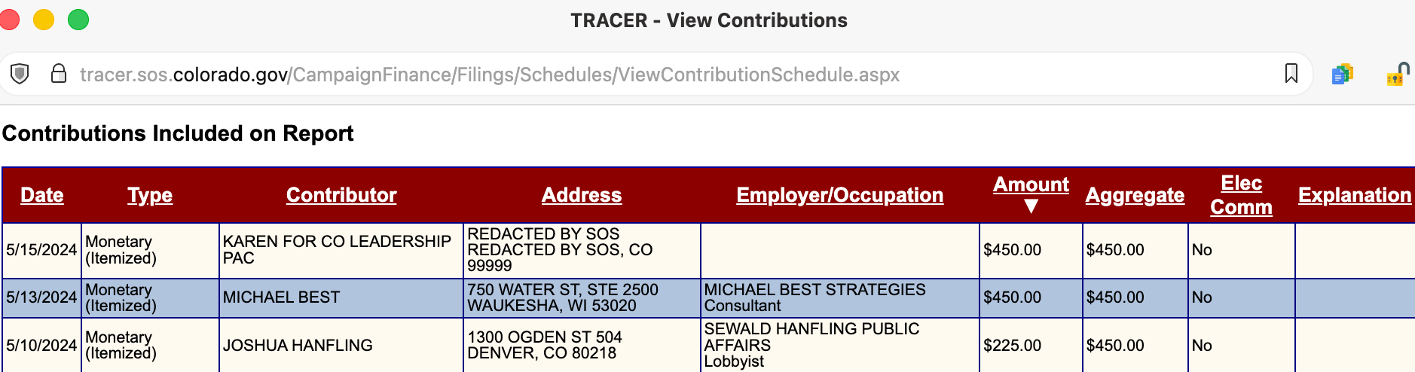Sort contributions by Type header

(x=150, y=195)
